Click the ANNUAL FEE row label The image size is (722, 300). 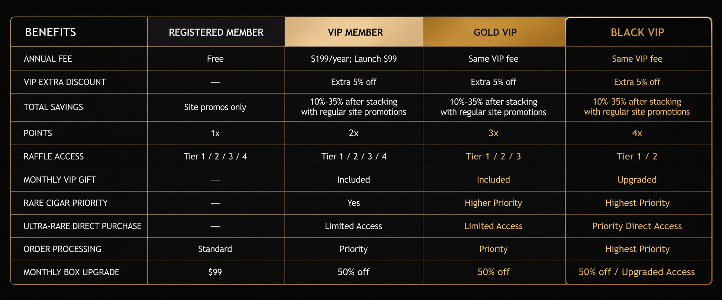pyautogui.click(x=48, y=59)
